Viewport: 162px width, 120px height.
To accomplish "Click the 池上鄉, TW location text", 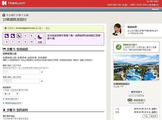I will [x=119, y=87].
